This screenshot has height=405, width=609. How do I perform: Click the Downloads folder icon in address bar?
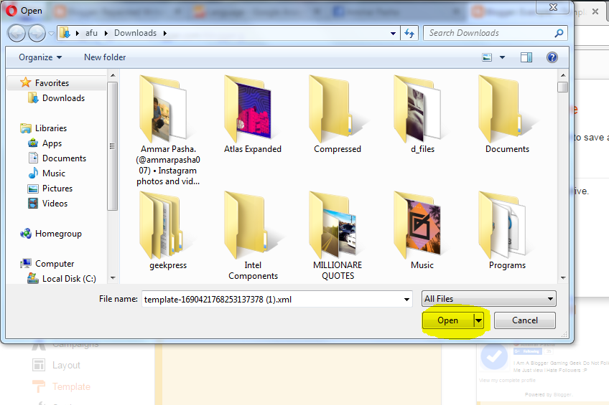click(65, 33)
